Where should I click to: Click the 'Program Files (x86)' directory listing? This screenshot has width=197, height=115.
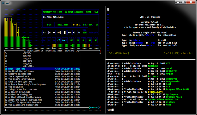click(177, 89)
